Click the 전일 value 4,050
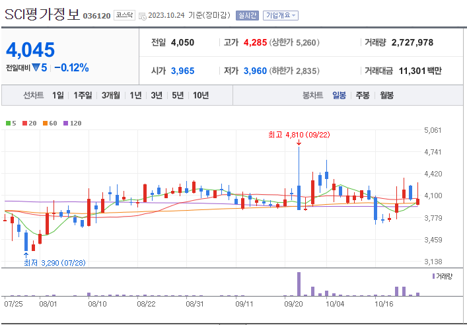The width and height of the screenshot is (467, 325). tap(182, 42)
